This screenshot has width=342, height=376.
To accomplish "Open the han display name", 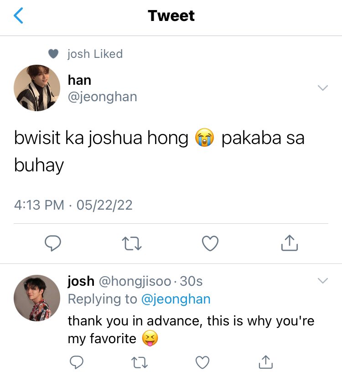I will tap(79, 80).
